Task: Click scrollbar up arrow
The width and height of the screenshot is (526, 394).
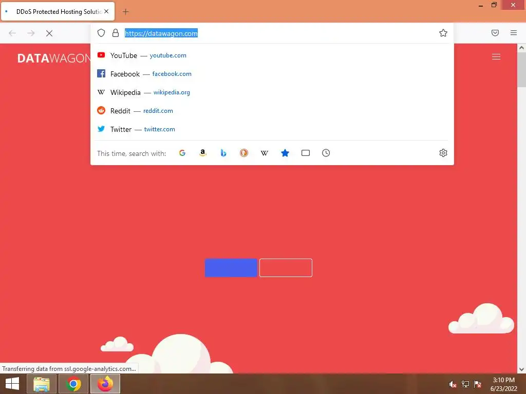Action: [x=522, y=48]
